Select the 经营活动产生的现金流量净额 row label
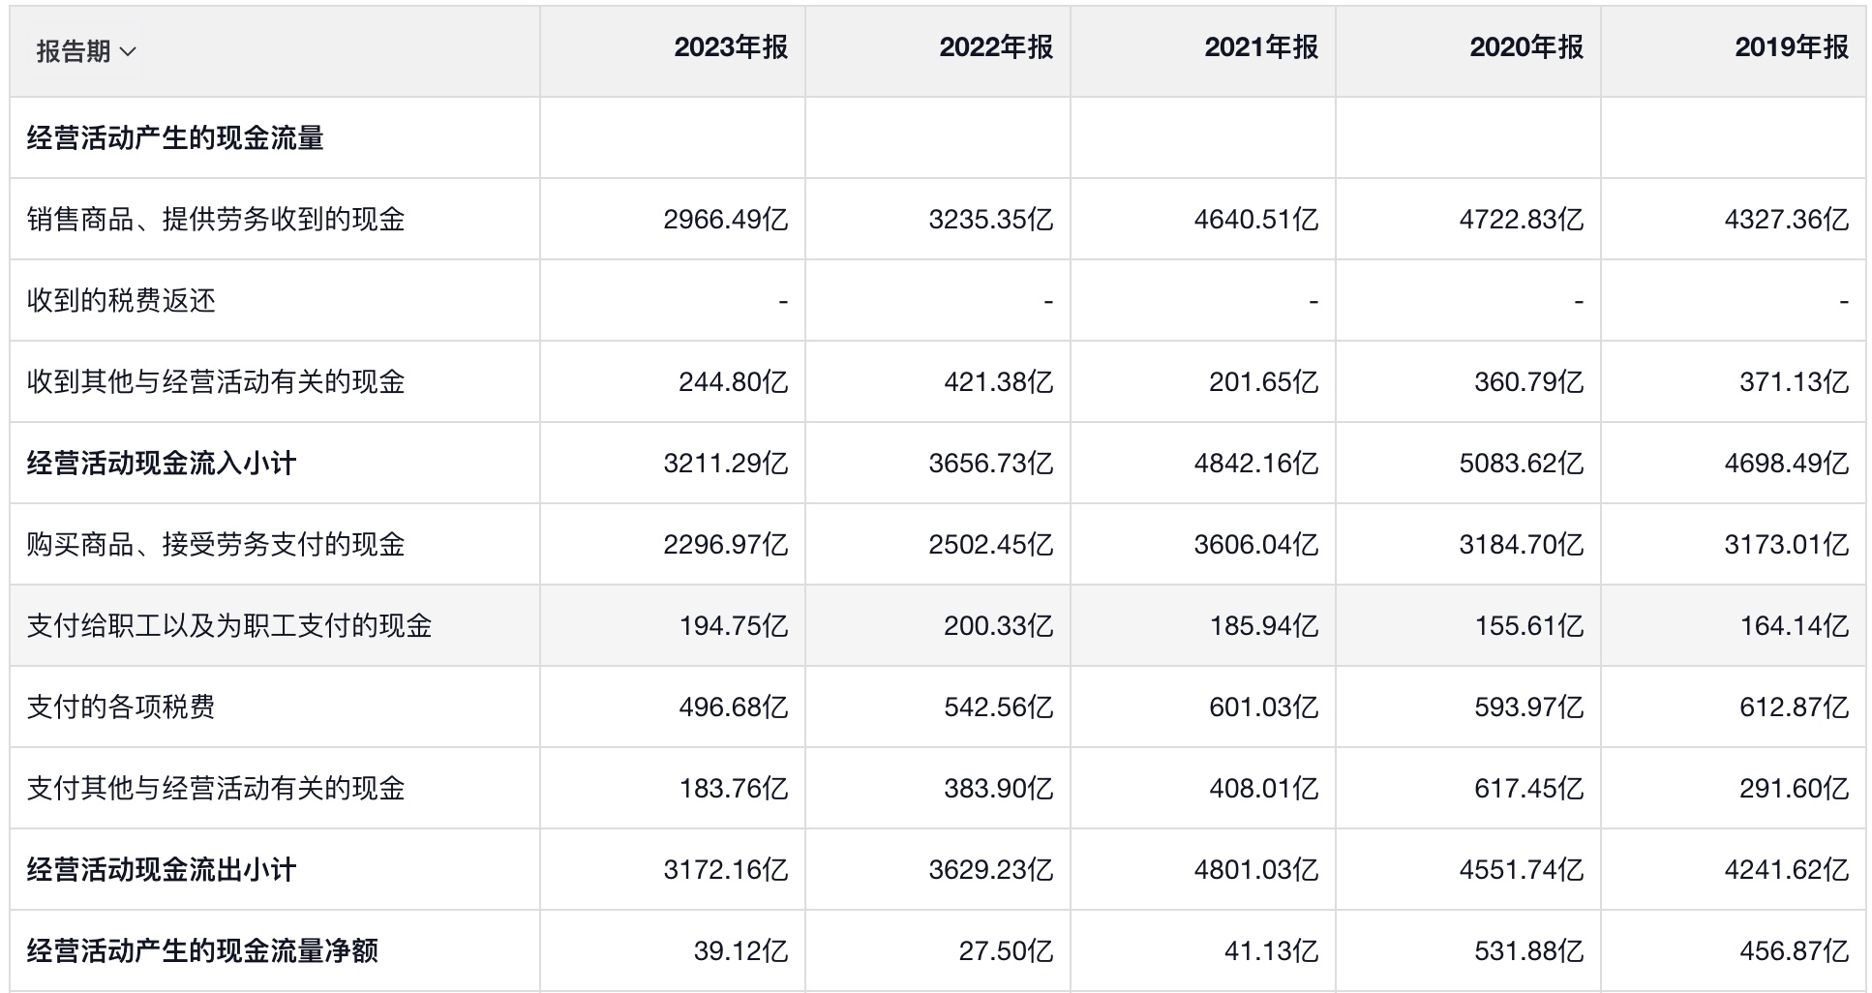This screenshot has height=993, width=1872. coord(202,951)
